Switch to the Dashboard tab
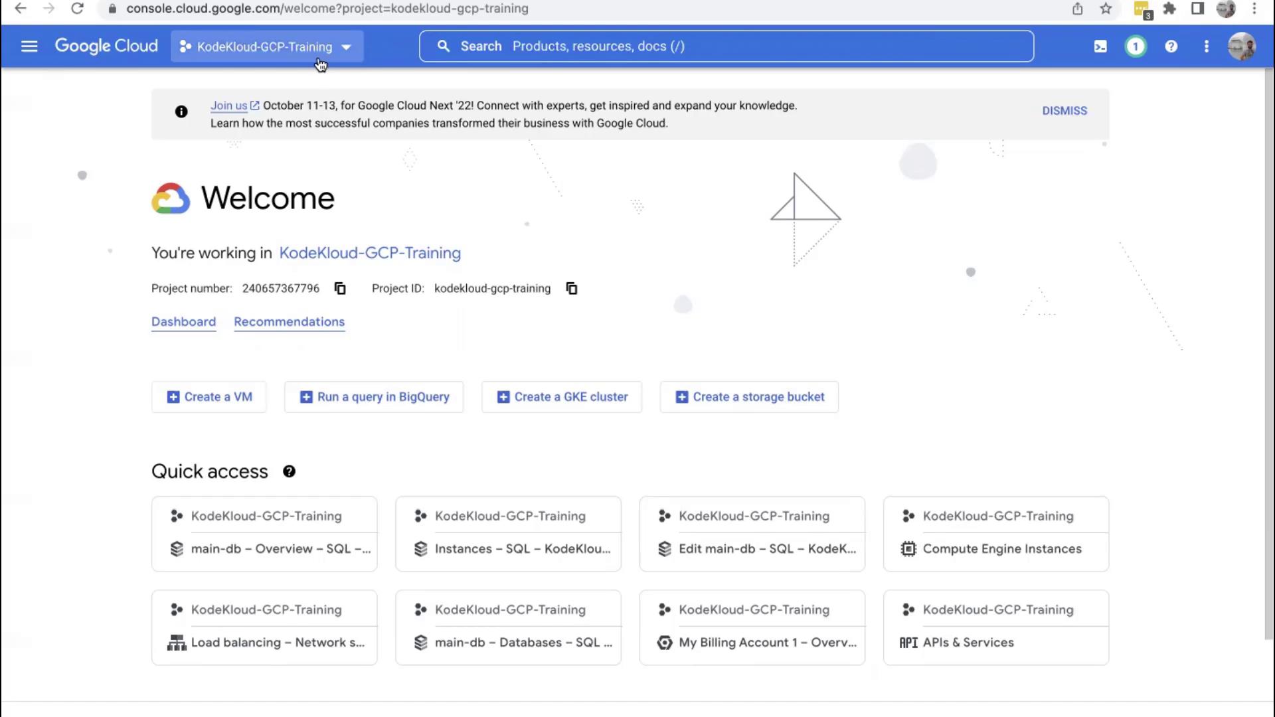 tap(183, 322)
